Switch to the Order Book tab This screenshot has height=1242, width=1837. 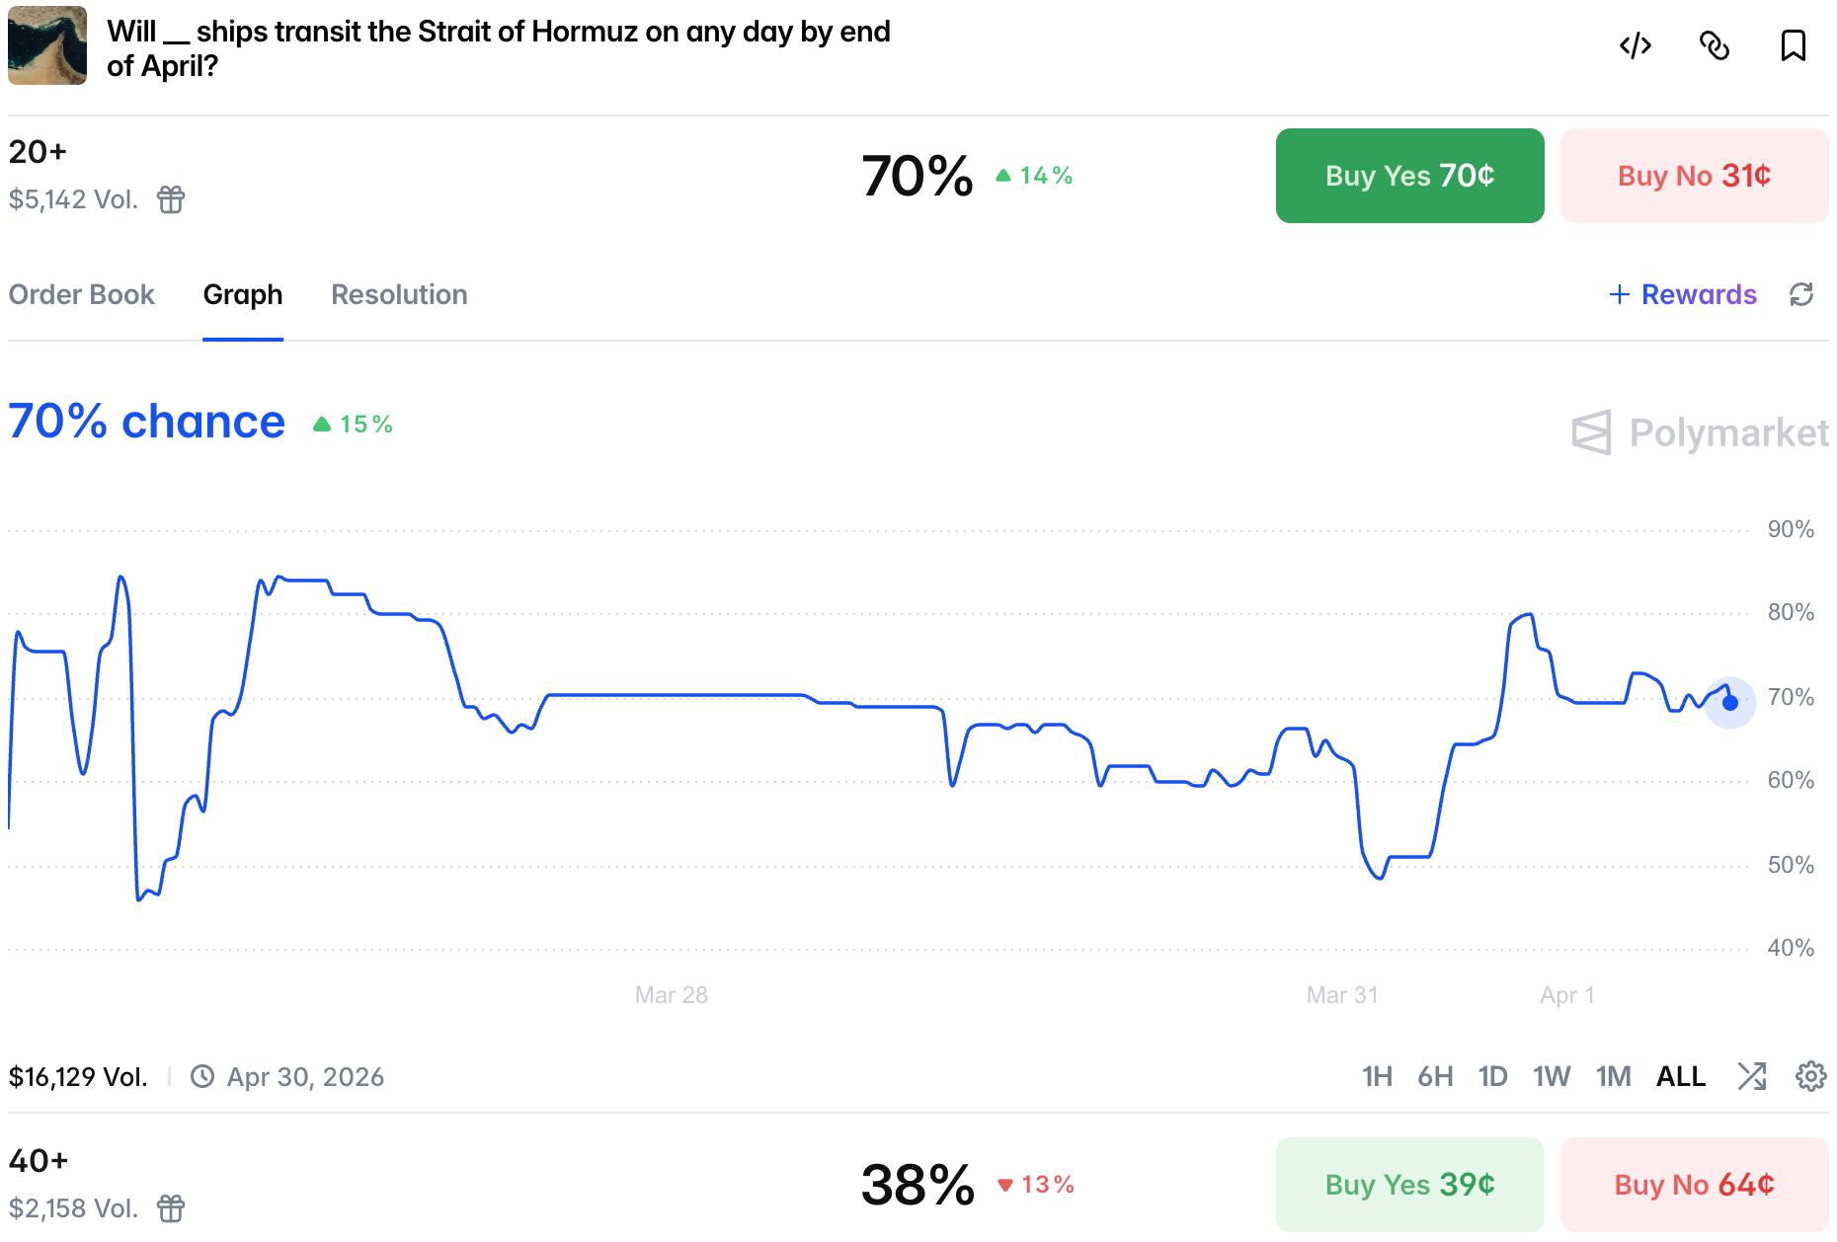pos(82,294)
